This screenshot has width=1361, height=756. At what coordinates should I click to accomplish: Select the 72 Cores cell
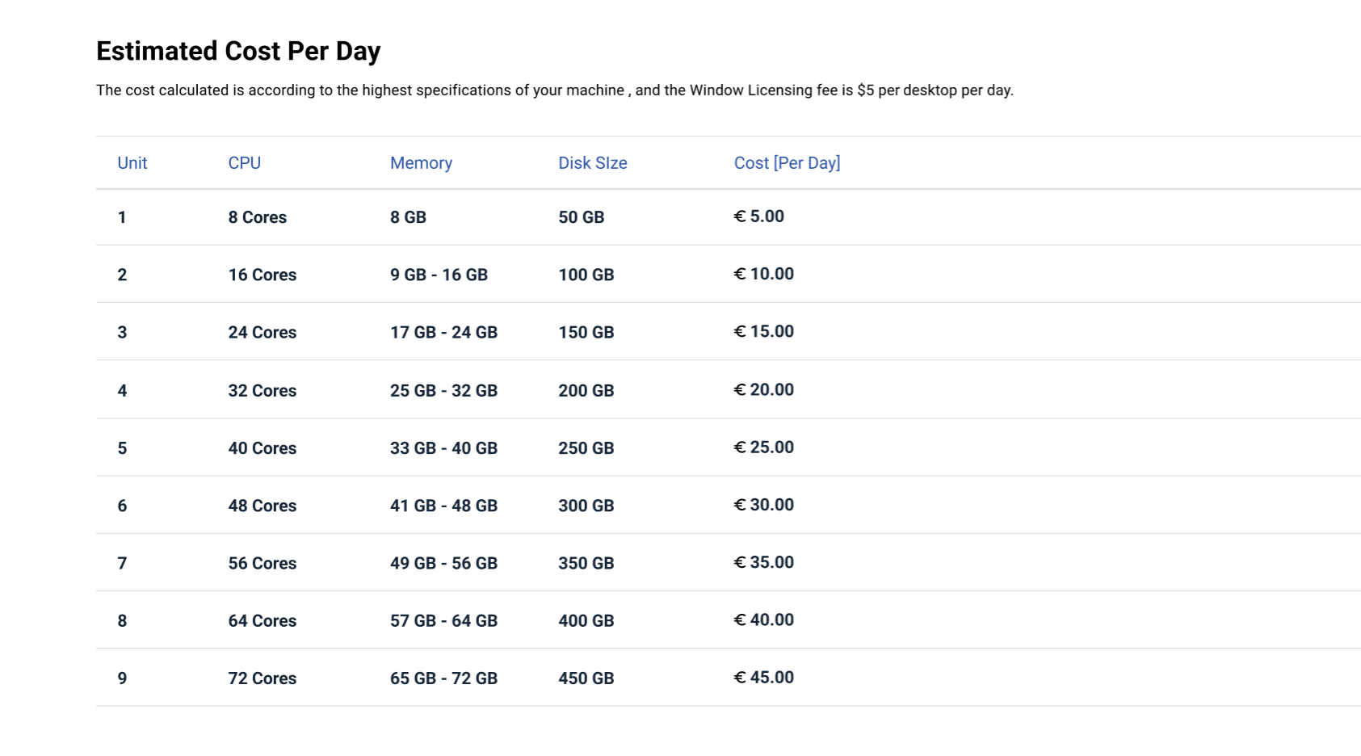click(x=263, y=678)
